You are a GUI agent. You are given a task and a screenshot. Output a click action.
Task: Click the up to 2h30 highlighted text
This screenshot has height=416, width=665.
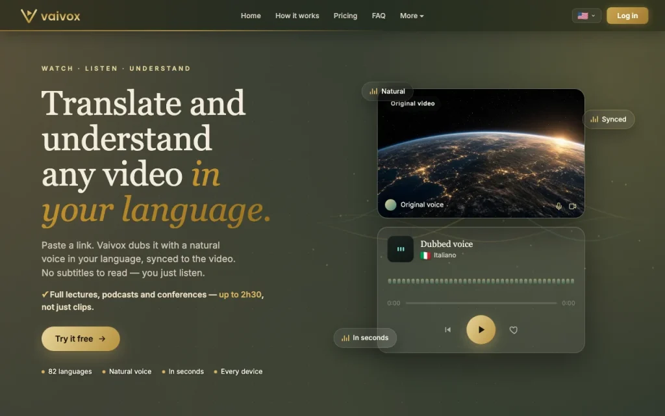point(240,294)
